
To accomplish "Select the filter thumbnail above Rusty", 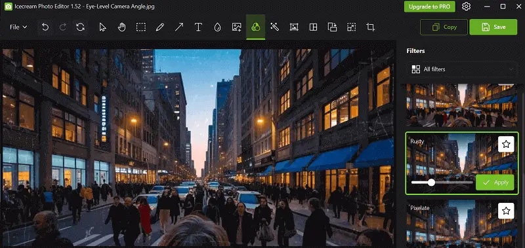I will point(462,105).
